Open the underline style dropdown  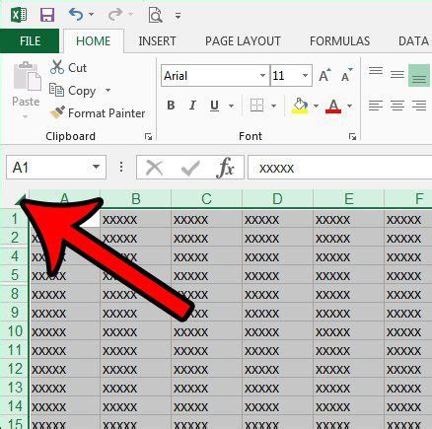pyautogui.click(x=231, y=106)
